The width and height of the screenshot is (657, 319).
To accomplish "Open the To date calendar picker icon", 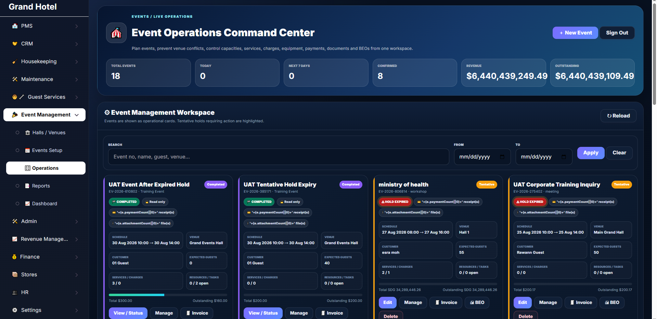I will pos(564,157).
